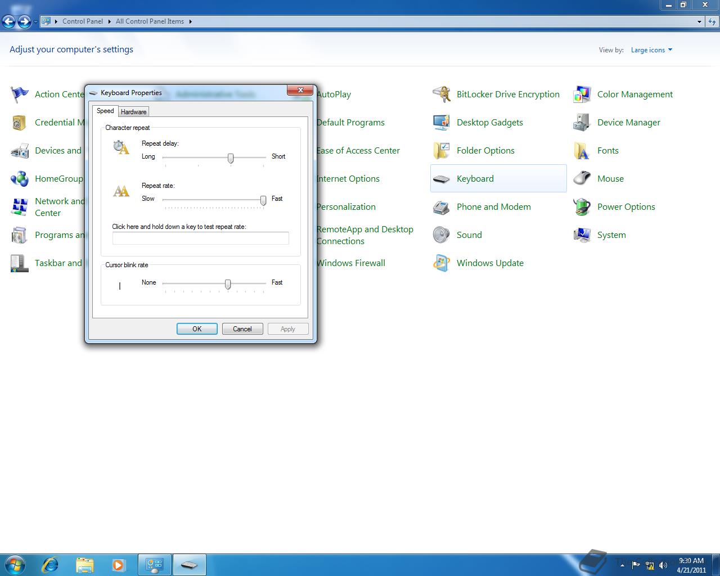Open recent pages dropdown near Forward button
This screenshot has height=576, width=720.
[x=35, y=21]
